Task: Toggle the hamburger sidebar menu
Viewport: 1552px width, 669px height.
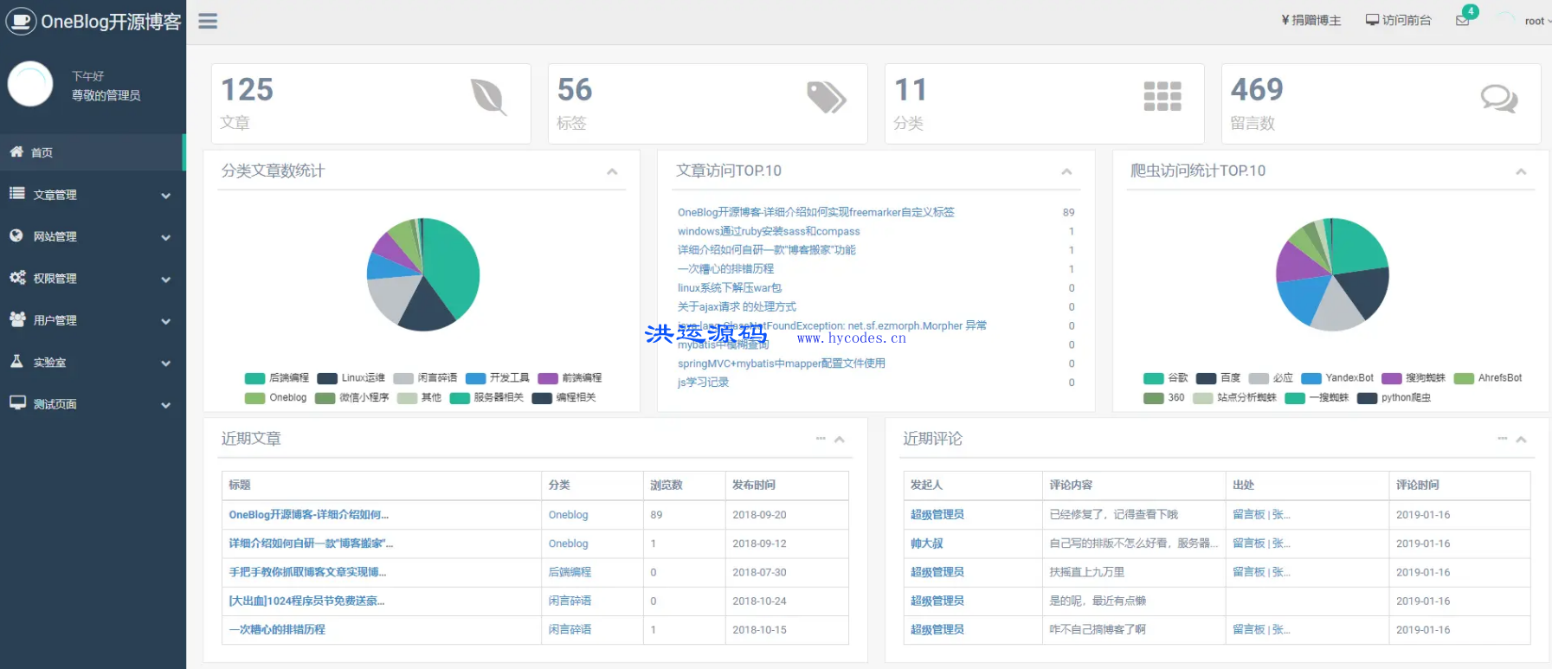Action: tap(208, 21)
